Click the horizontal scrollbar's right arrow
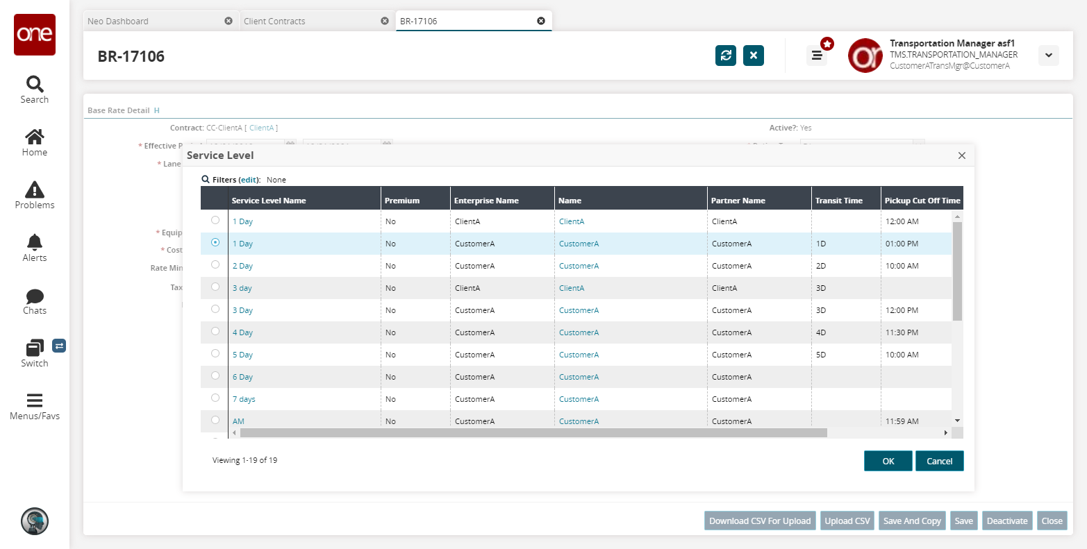This screenshot has width=1087, height=549. 945,432
